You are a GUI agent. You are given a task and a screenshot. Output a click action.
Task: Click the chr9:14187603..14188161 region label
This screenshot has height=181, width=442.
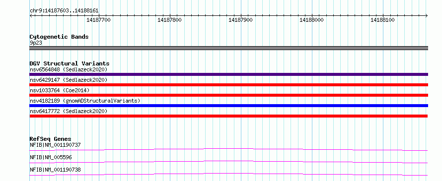(x=64, y=10)
